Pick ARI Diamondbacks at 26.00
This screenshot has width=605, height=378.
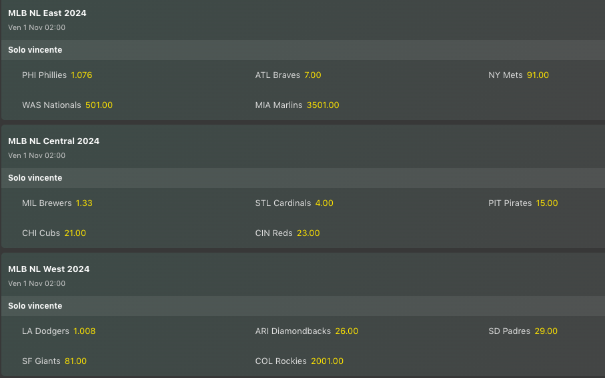pos(347,331)
